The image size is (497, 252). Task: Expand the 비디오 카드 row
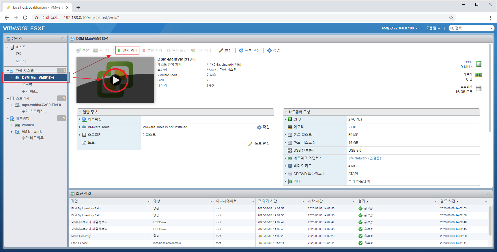(x=285, y=166)
